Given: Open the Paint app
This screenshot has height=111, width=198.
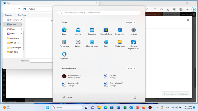Looking at the screenshot, I should click(106, 43).
